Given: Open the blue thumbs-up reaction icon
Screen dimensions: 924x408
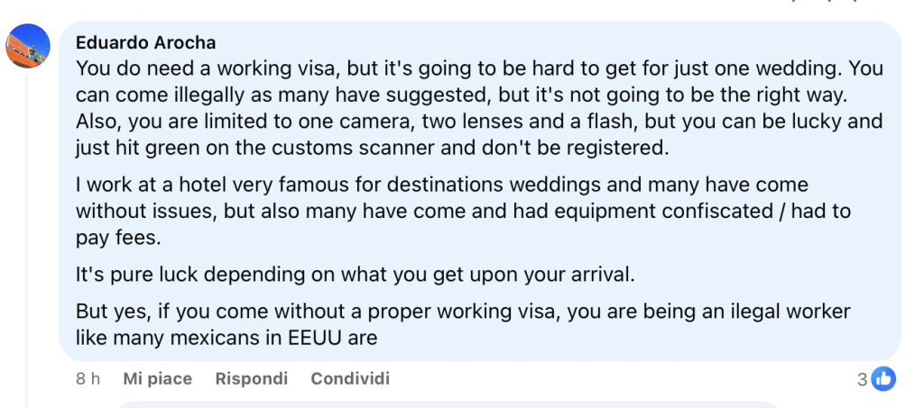Looking at the screenshot, I should (x=885, y=379).
